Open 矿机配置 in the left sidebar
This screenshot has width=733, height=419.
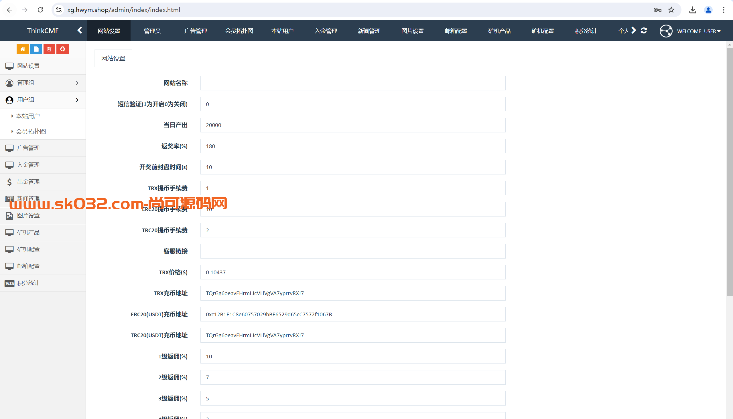[x=43, y=249]
